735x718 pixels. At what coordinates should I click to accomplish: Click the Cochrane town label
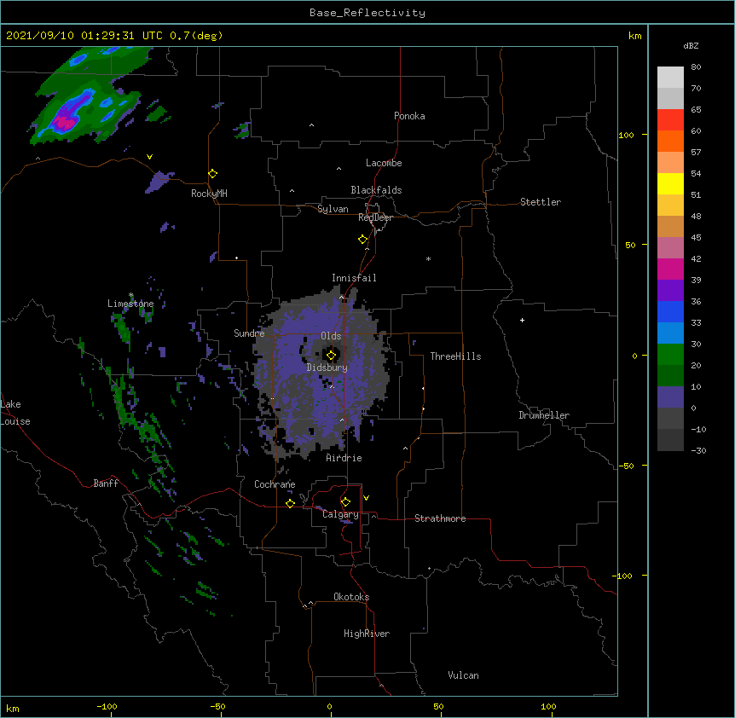(x=275, y=484)
